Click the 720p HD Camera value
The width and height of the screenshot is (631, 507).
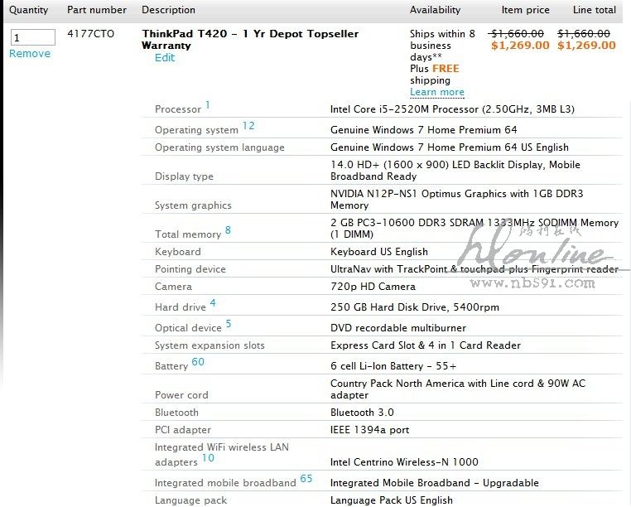tap(373, 287)
